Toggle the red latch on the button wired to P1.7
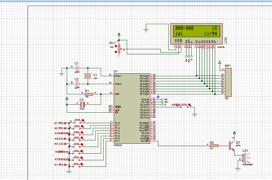The image size is (272, 180). 82,164
